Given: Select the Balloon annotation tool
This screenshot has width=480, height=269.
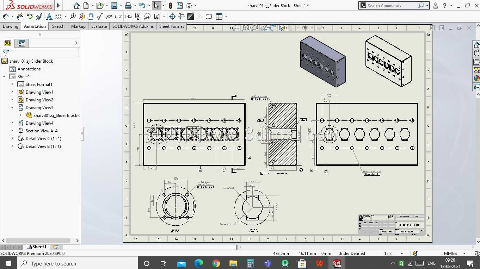Looking at the screenshot, I should [x=73, y=16].
